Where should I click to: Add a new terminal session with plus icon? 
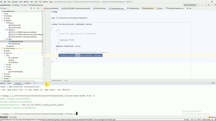(35, 83)
